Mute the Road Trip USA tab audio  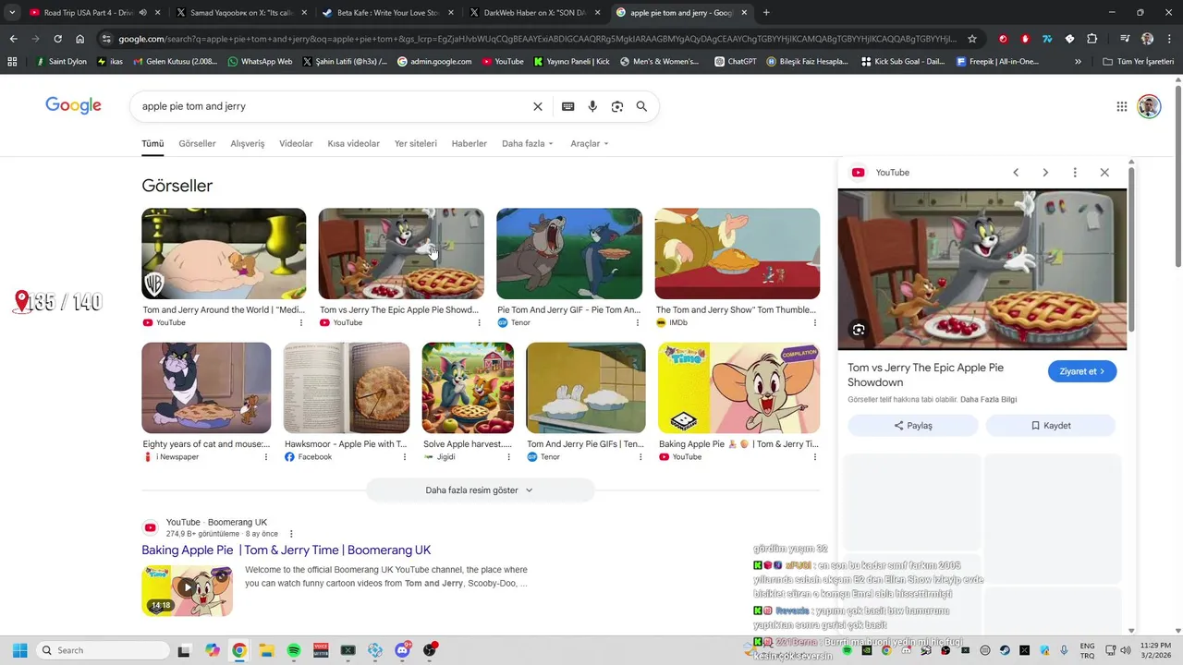pos(142,13)
